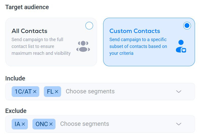199x137 pixels.
Task: Focus the Include "Choose segments" field
Action: tap(90, 92)
